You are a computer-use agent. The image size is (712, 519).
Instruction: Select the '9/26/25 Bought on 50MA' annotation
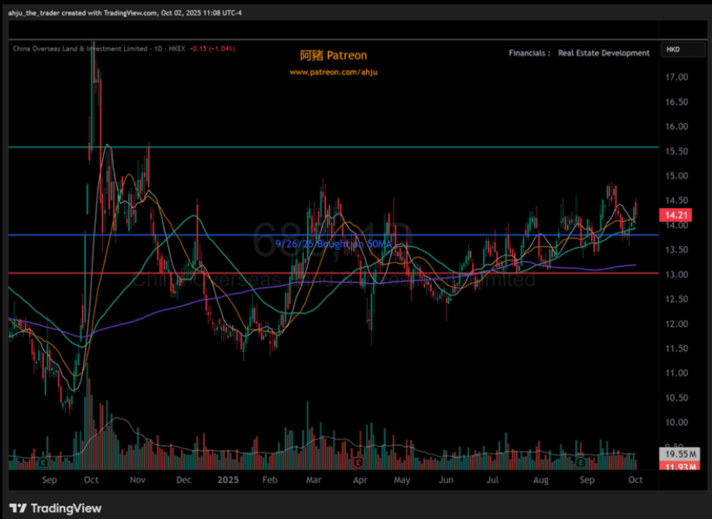tap(333, 244)
